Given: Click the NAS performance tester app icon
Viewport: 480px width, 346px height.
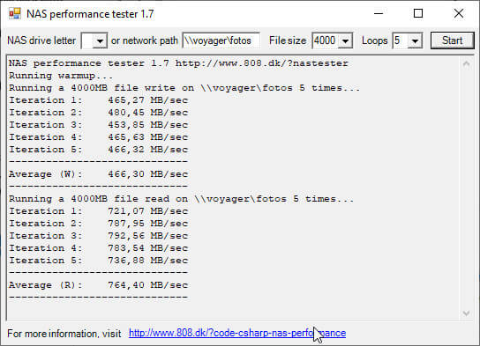Looking at the screenshot, I should pos(15,14).
